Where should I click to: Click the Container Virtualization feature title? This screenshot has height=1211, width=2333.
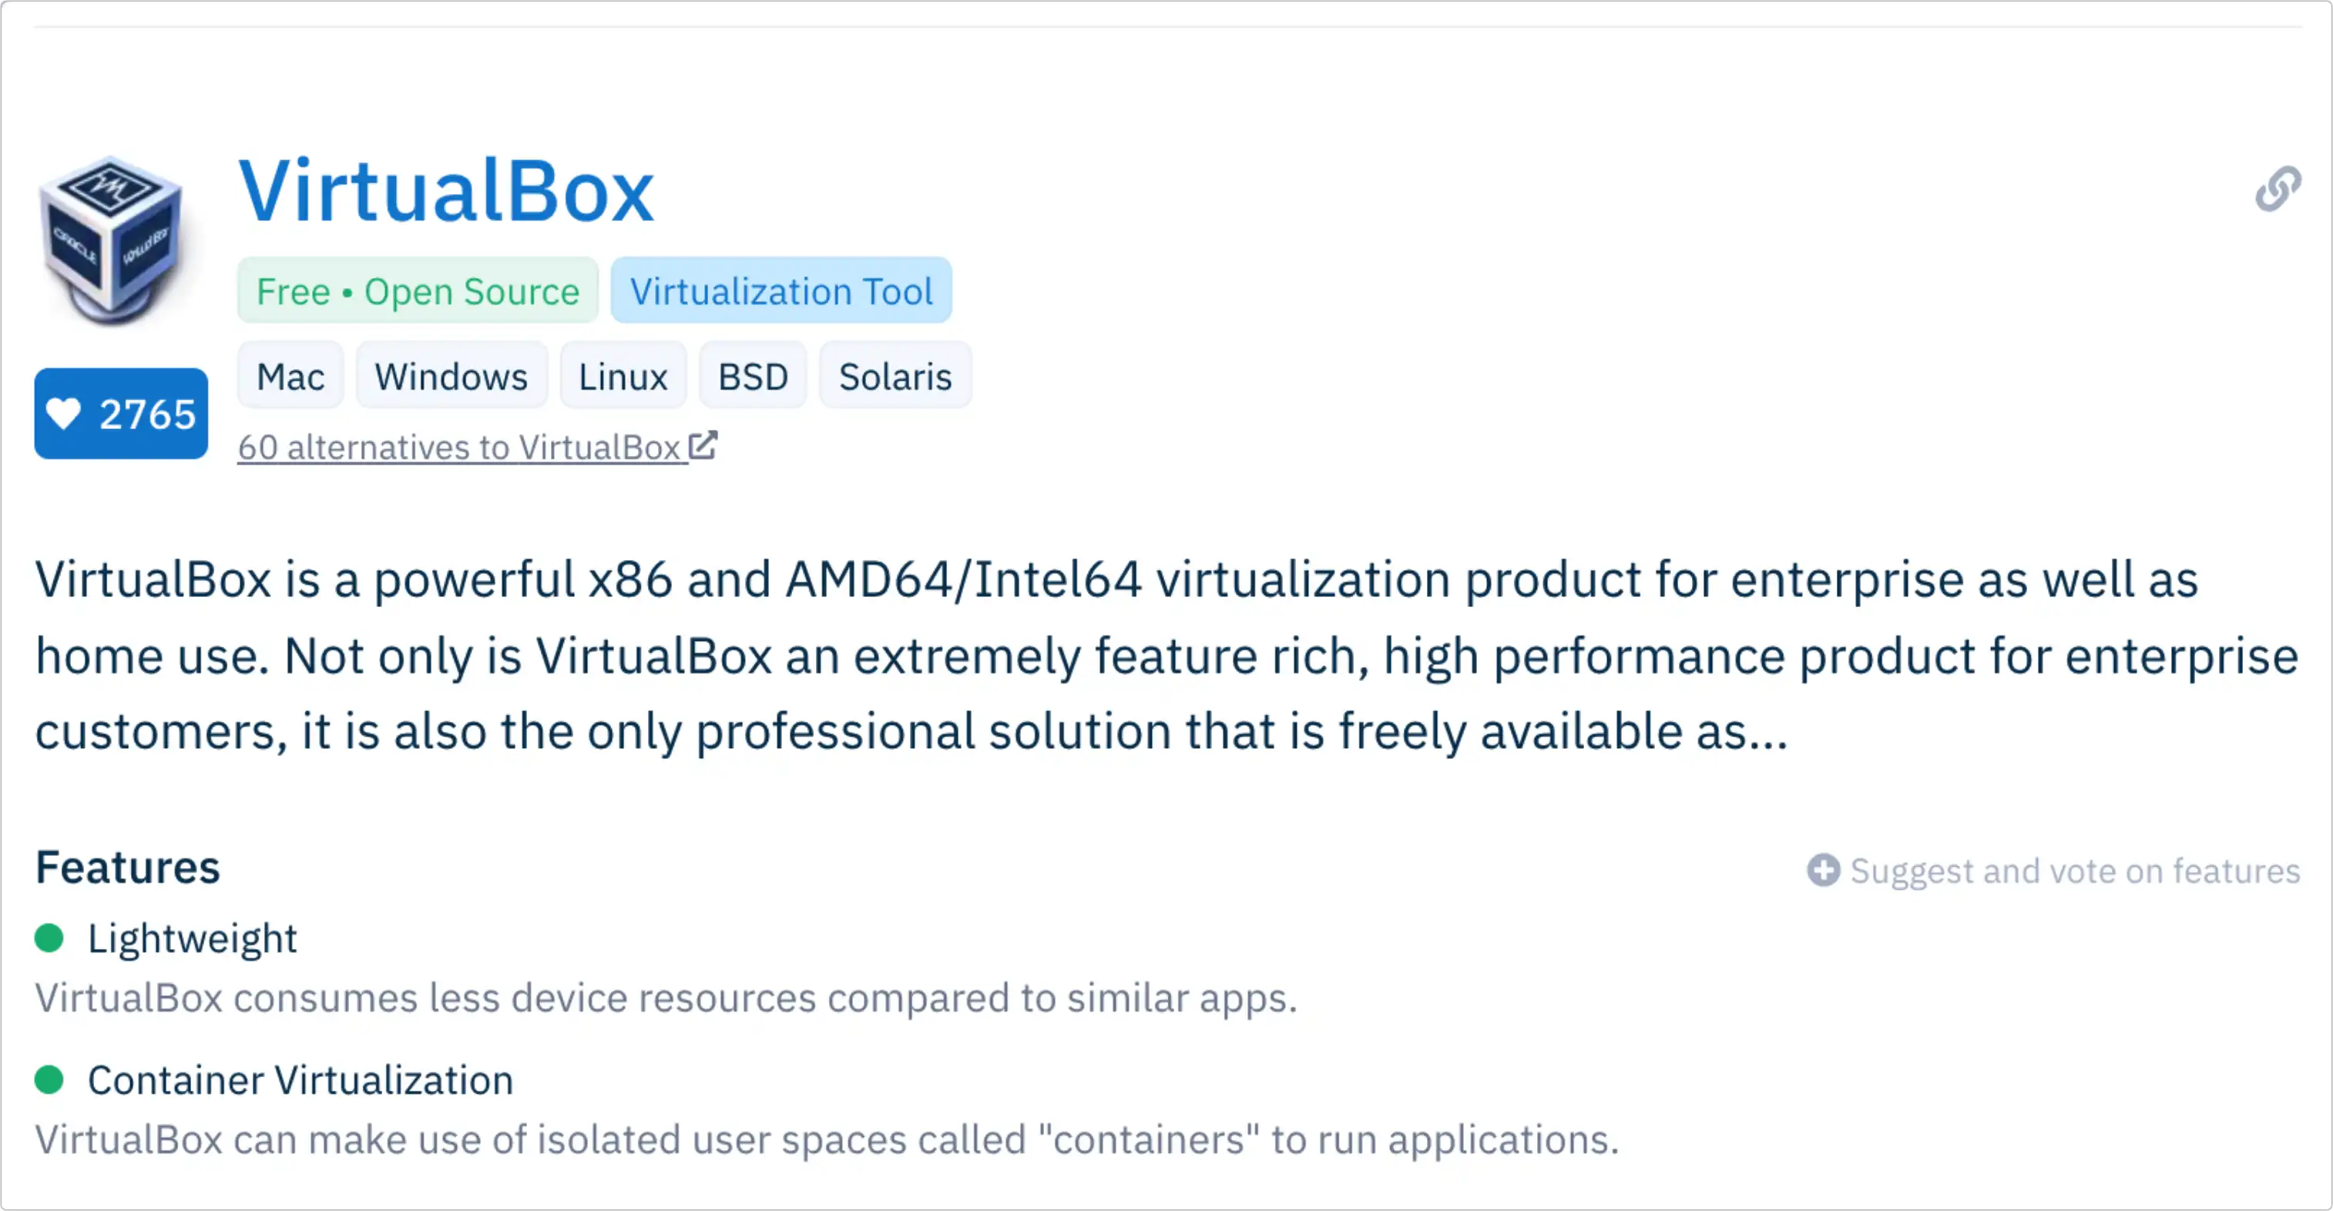pos(300,1081)
